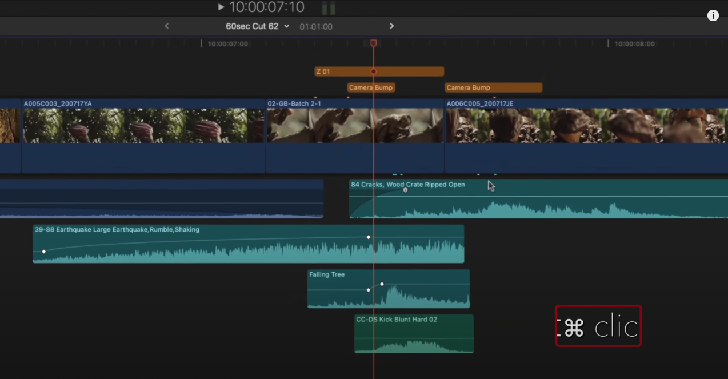The width and height of the screenshot is (728, 379).
Task: Go back in timeline history
Action: [x=167, y=26]
